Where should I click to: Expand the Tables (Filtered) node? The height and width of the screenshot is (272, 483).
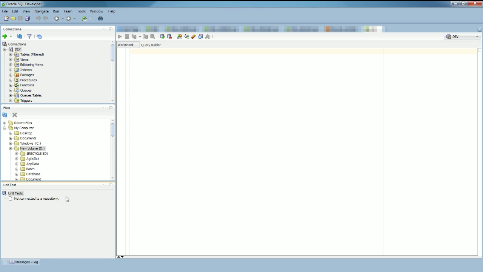click(11, 55)
